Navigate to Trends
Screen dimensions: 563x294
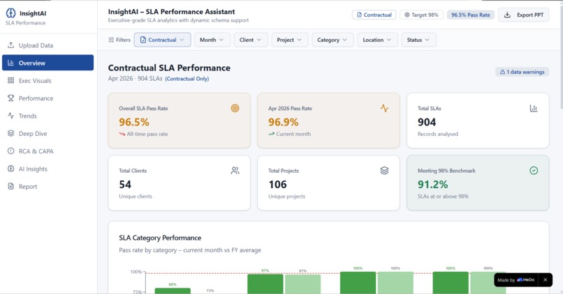(x=47, y=116)
